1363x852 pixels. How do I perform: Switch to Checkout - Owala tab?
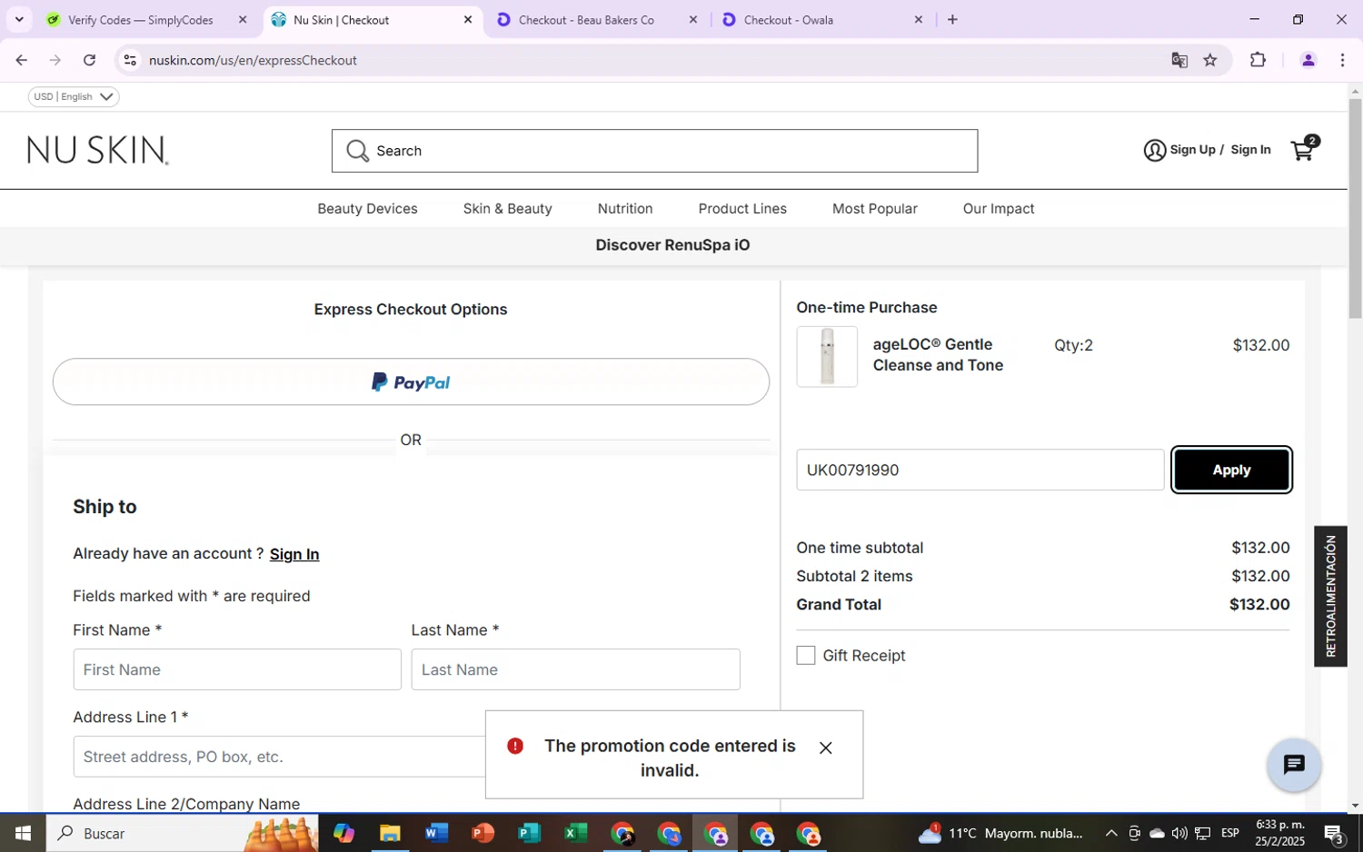tap(811, 19)
